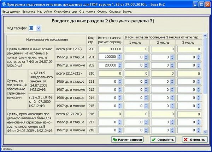Open the Сервис menu

pyautogui.click(x=102, y=12)
